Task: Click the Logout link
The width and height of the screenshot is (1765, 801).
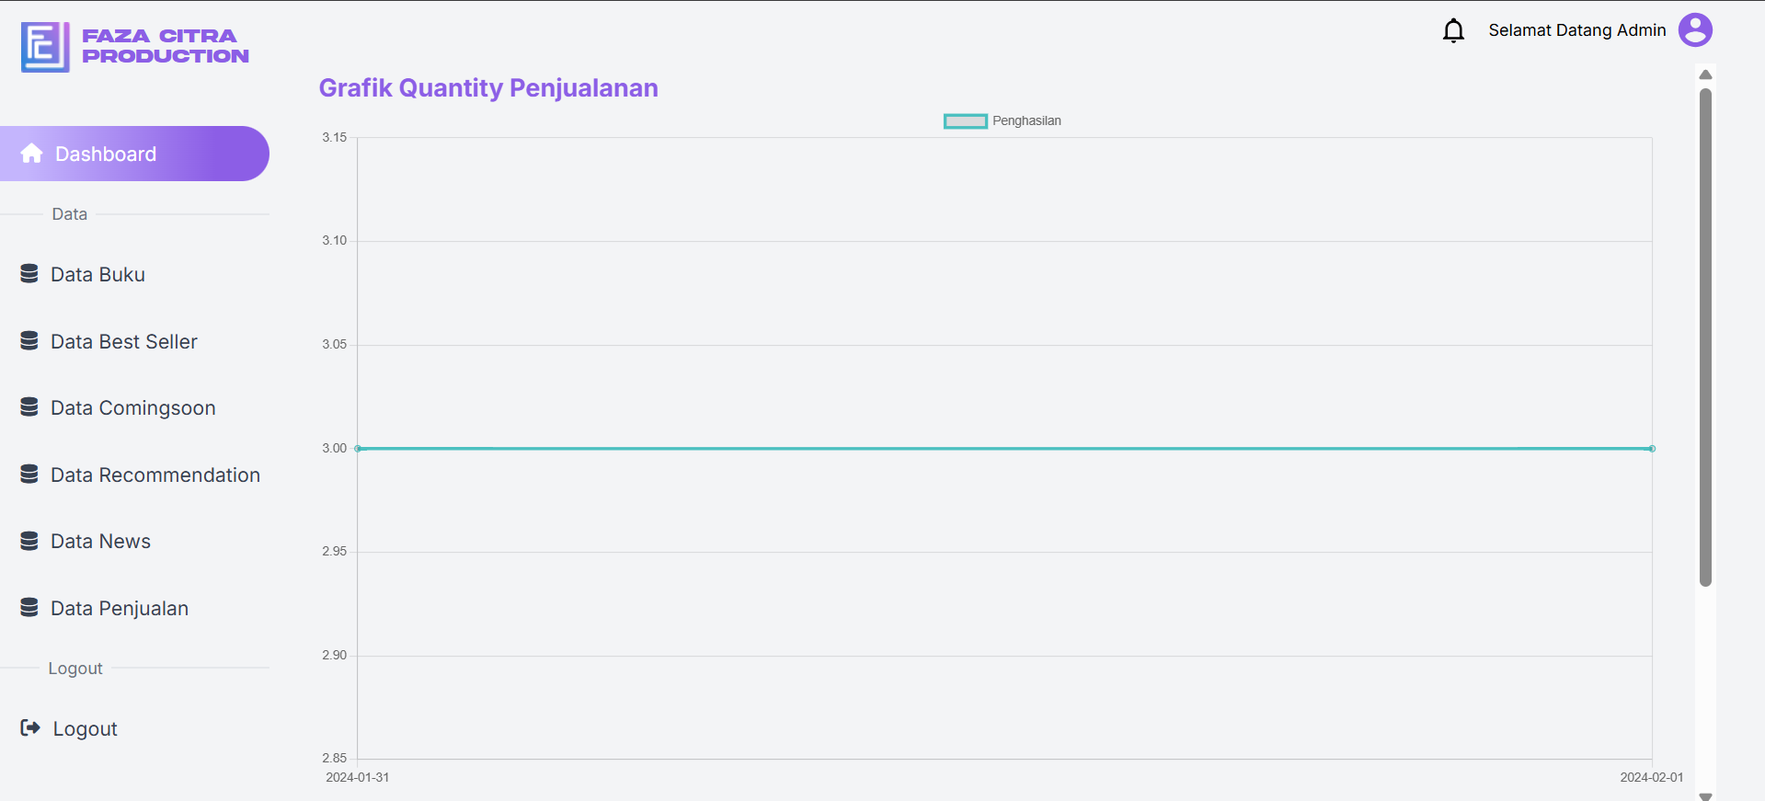Action: coord(85,728)
